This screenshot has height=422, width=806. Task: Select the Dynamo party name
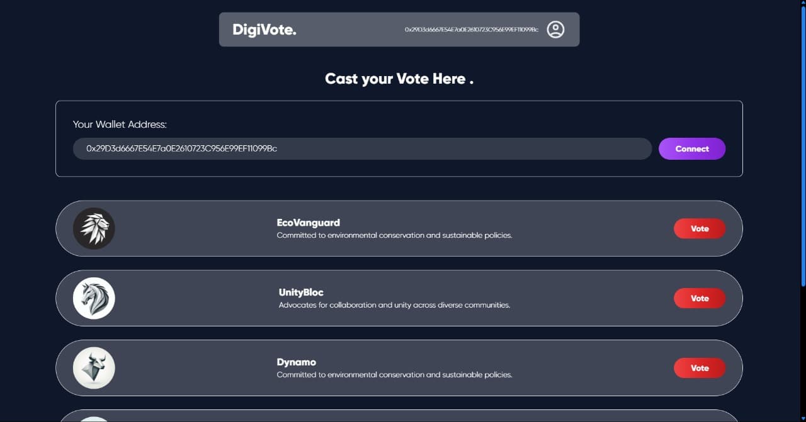pyautogui.click(x=296, y=362)
